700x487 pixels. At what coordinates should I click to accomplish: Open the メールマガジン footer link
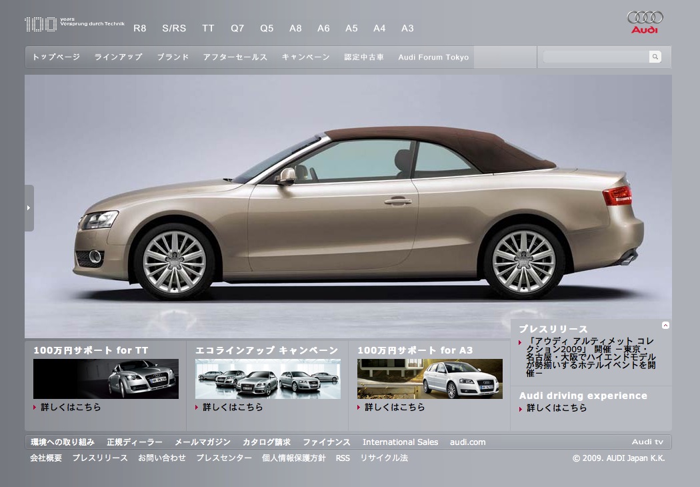tap(203, 442)
